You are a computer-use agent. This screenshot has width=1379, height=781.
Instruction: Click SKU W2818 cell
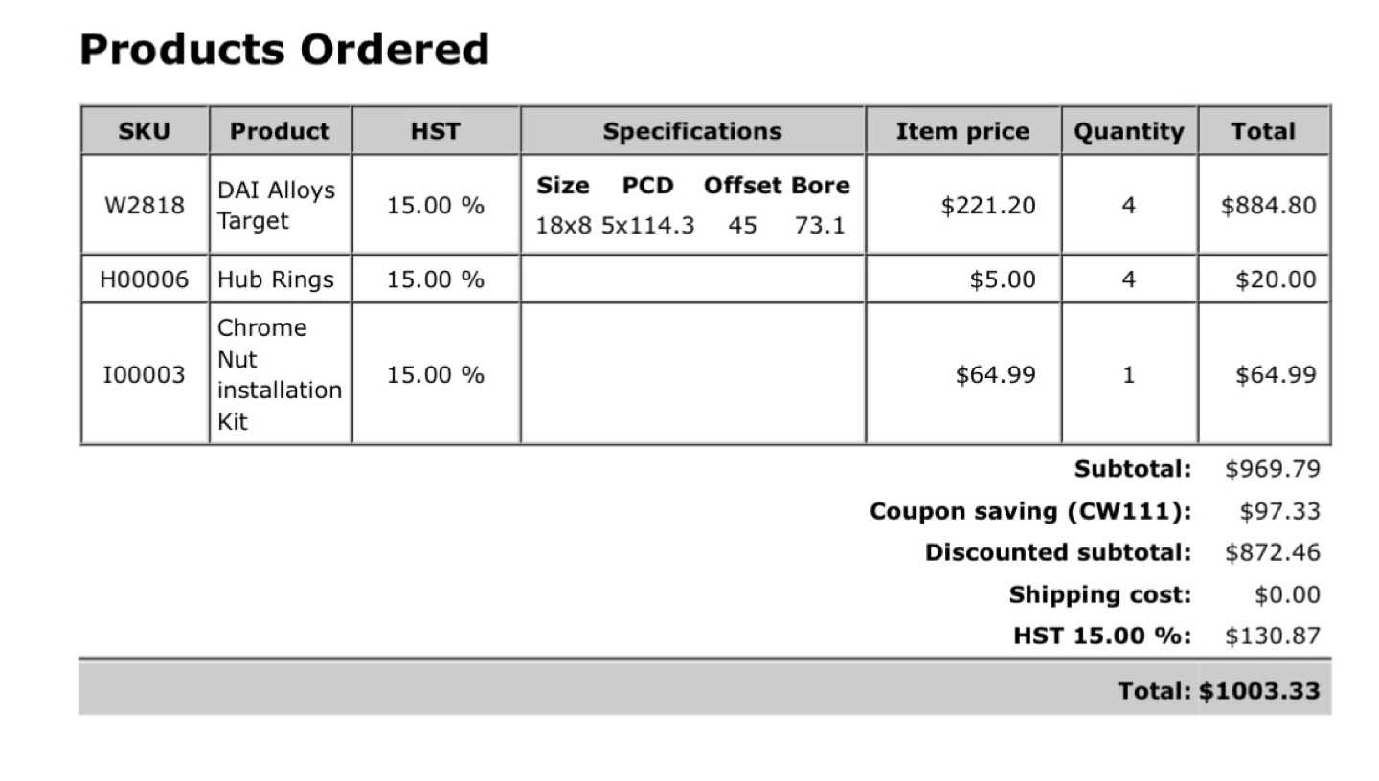pyautogui.click(x=145, y=205)
